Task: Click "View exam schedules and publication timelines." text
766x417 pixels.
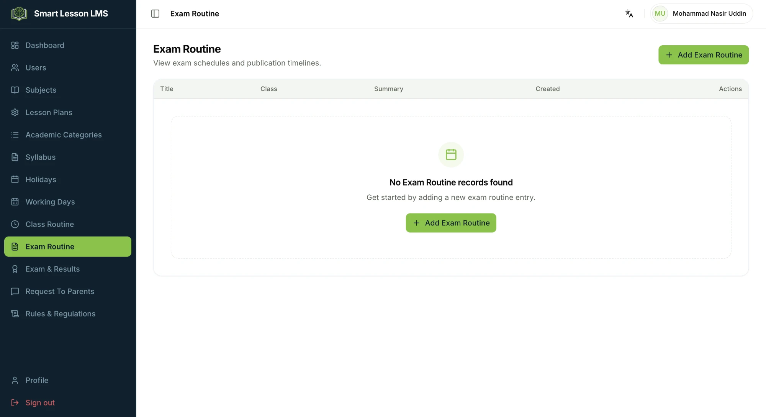Action: [237, 63]
